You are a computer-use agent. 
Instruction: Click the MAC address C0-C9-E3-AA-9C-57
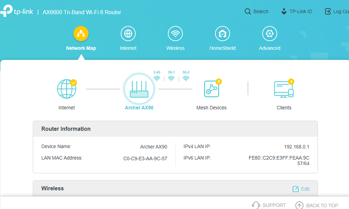(x=145, y=158)
